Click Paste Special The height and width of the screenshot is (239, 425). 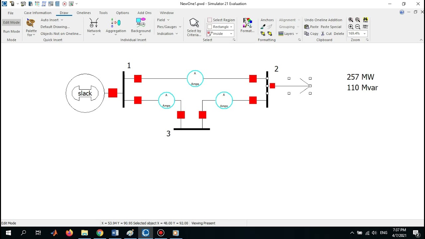331,27
